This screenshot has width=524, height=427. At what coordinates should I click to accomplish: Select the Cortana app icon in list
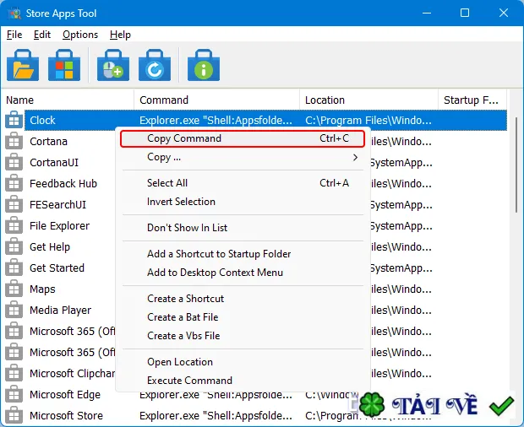[x=14, y=141]
